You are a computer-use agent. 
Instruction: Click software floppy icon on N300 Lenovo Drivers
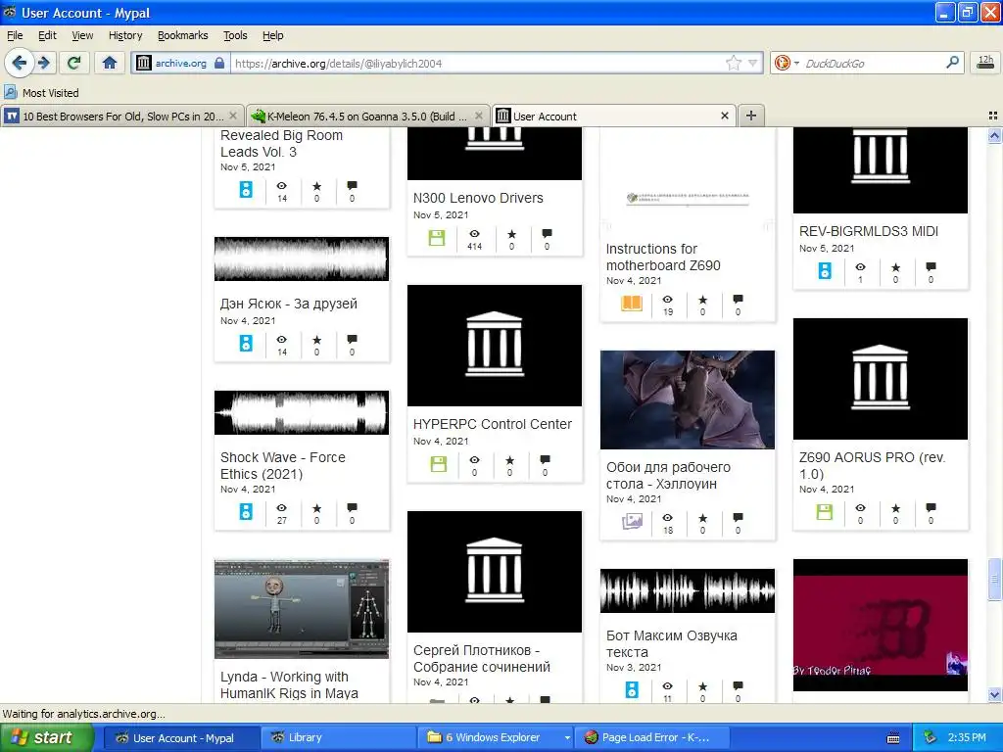click(x=437, y=239)
